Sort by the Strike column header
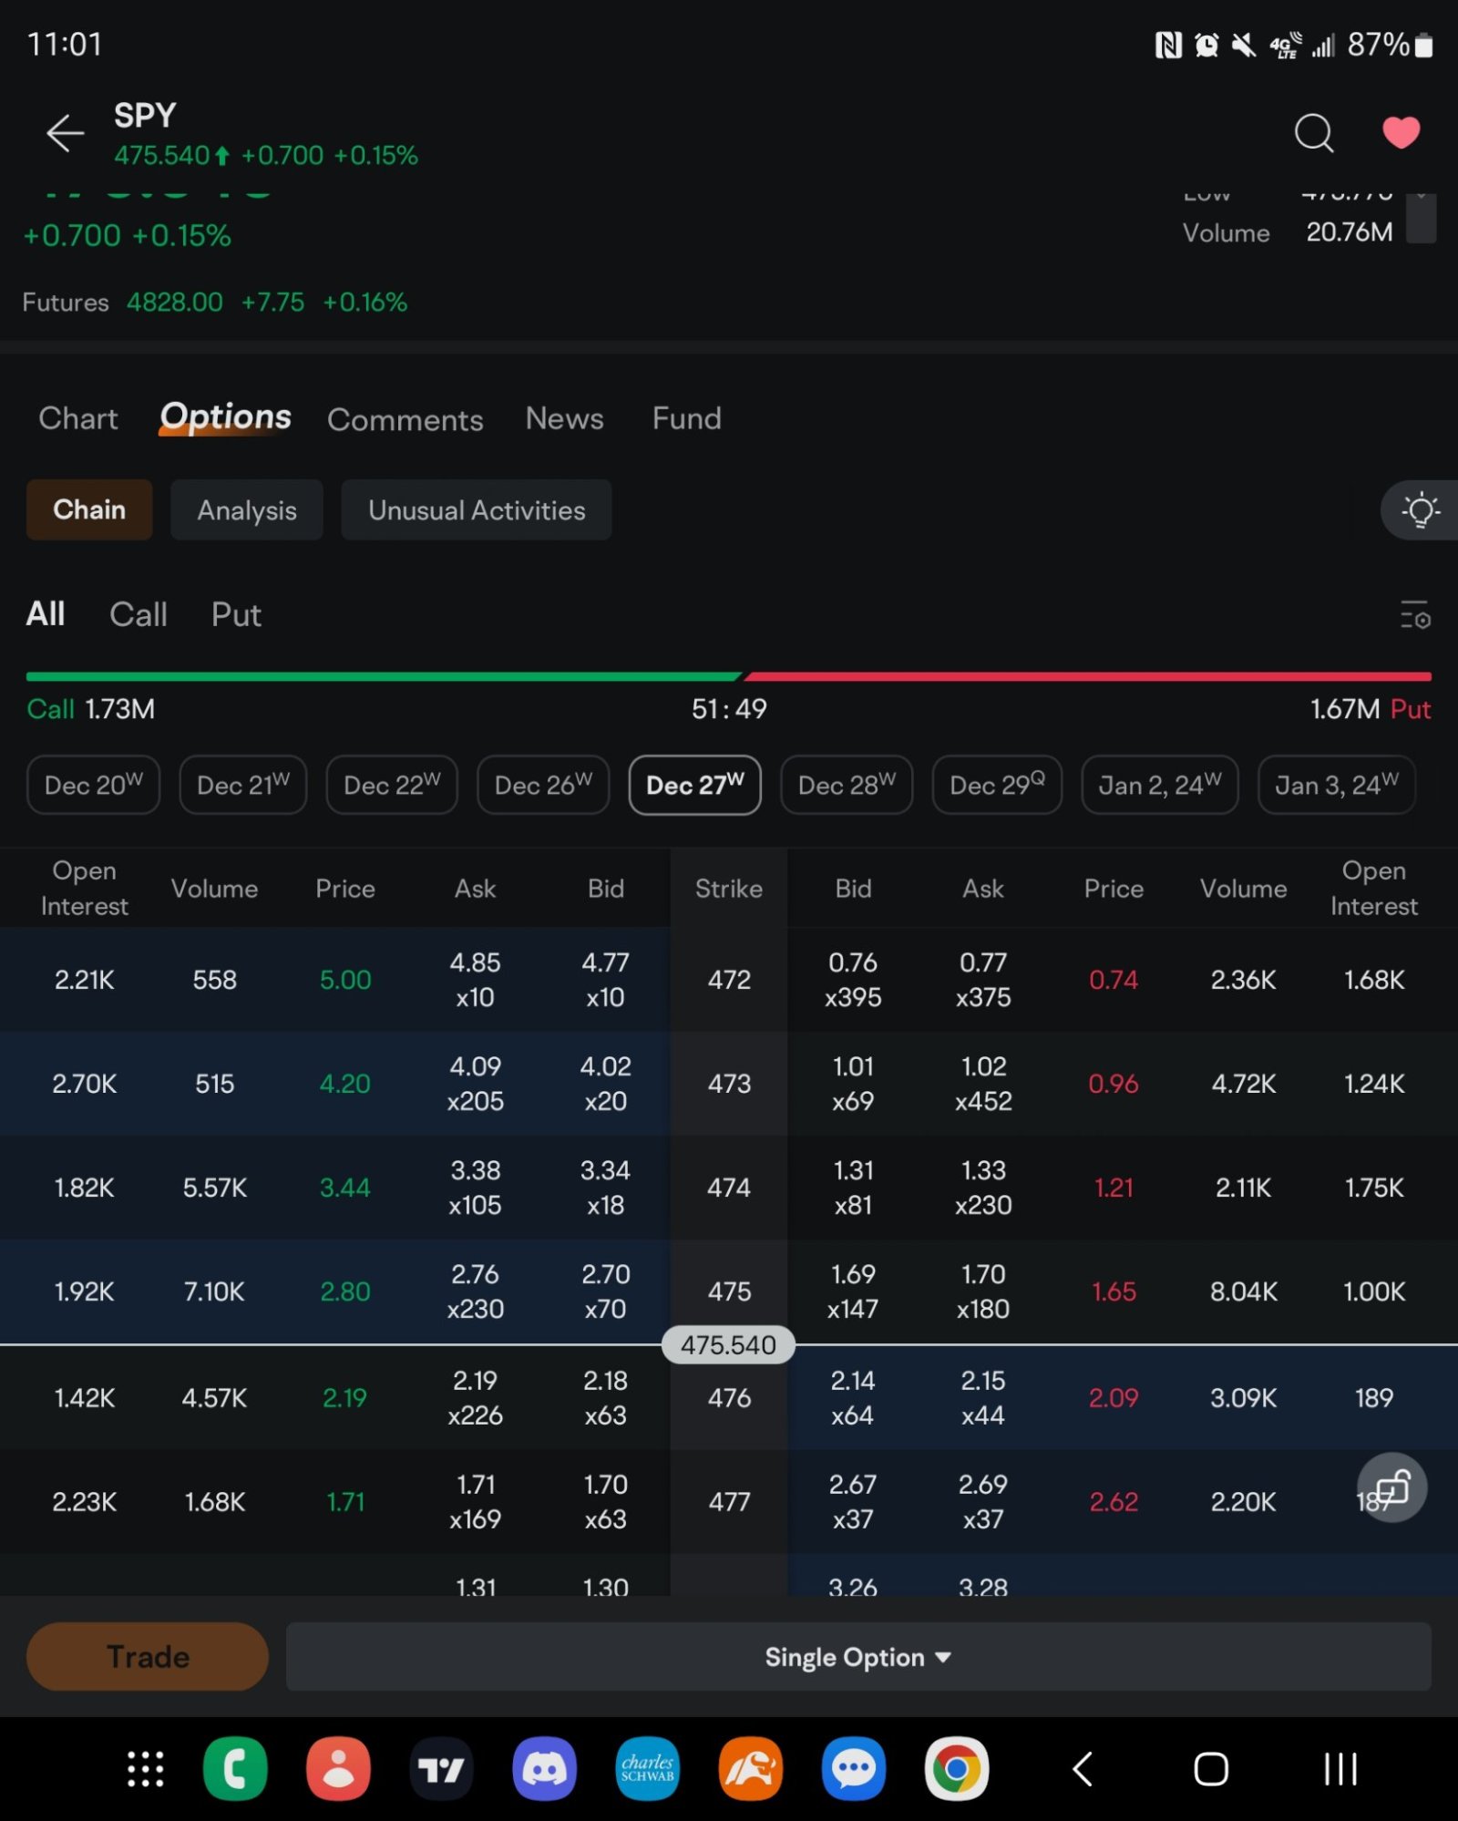1458x1821 pixels. (x=729, y=889)
